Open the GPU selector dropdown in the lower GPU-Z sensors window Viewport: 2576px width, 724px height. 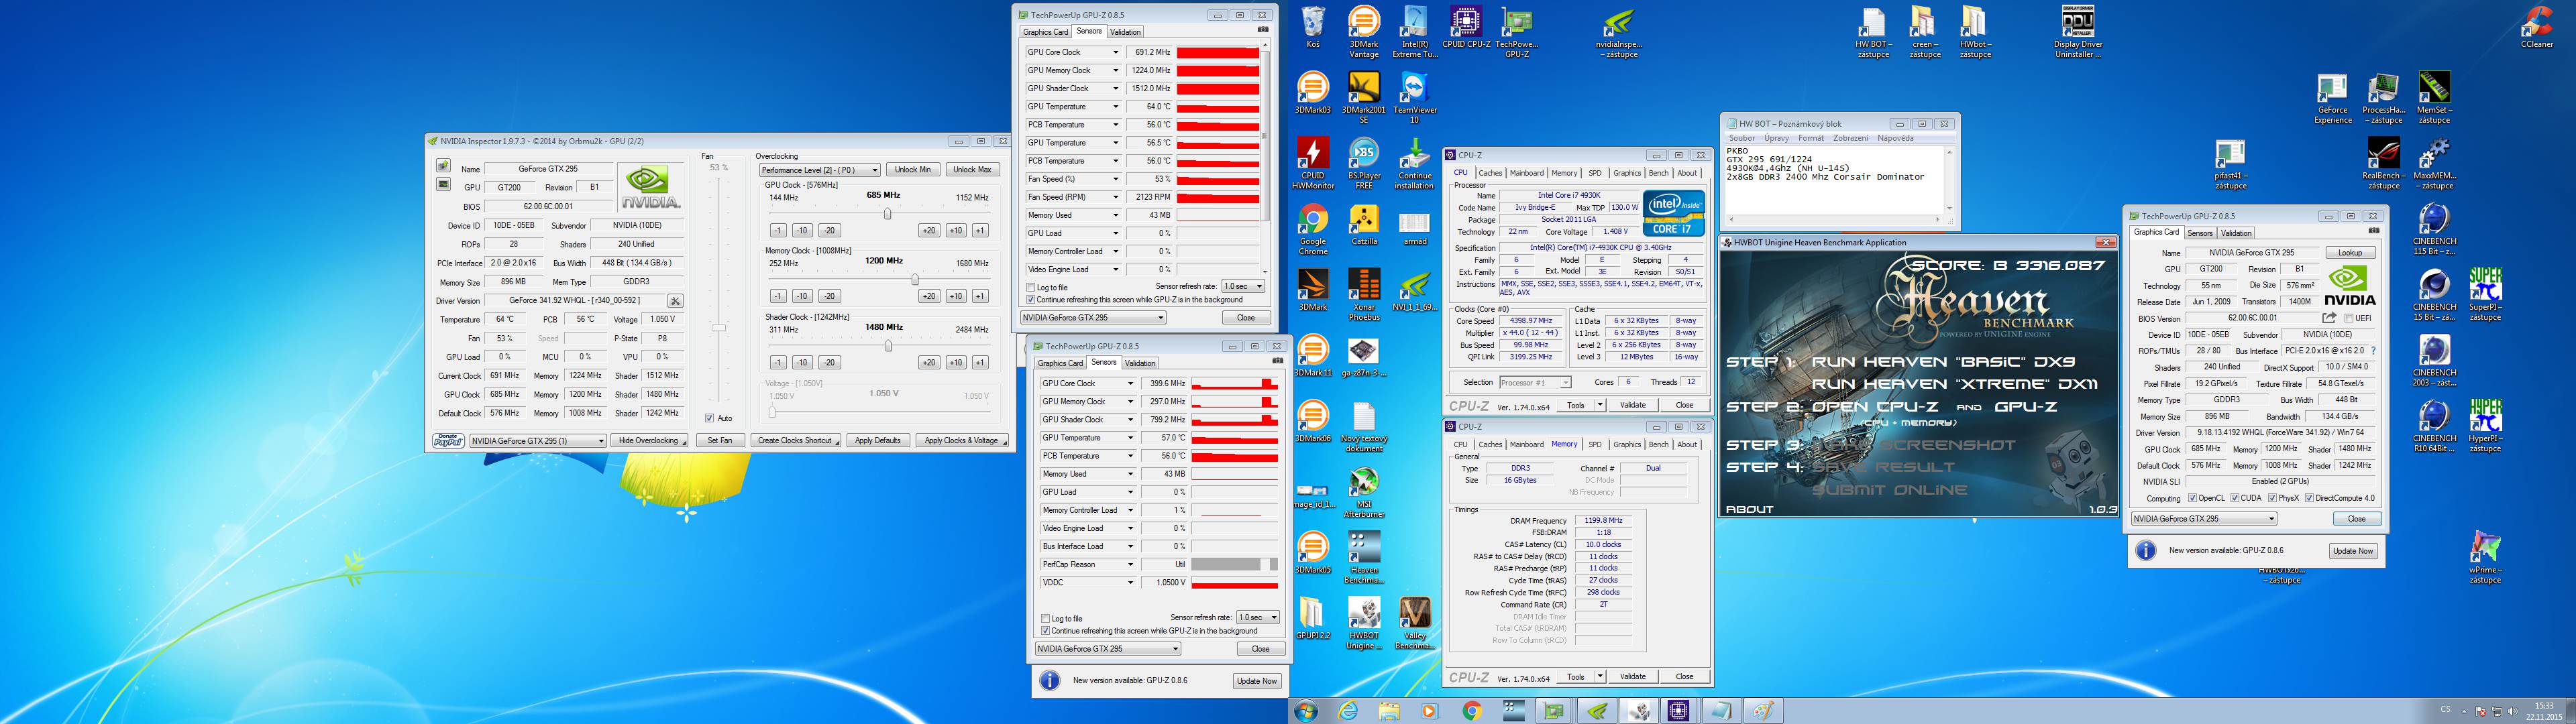[x=1108, y=649]
